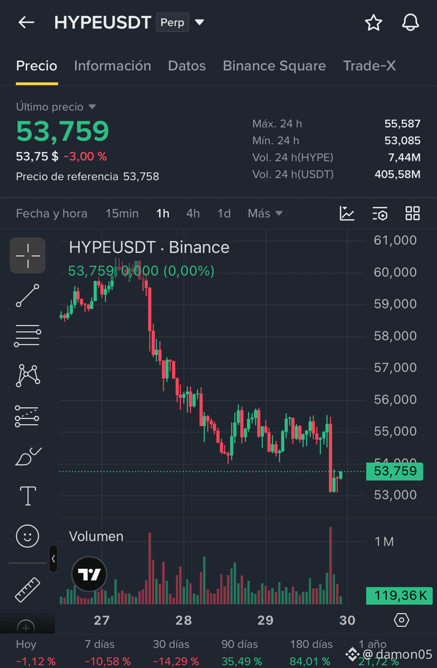Select the brush drawing tool

click(x=27, y=456)
